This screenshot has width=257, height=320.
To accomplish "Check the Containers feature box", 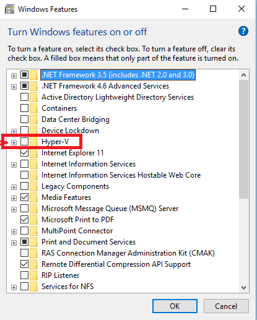I will [x=24, y=108].
